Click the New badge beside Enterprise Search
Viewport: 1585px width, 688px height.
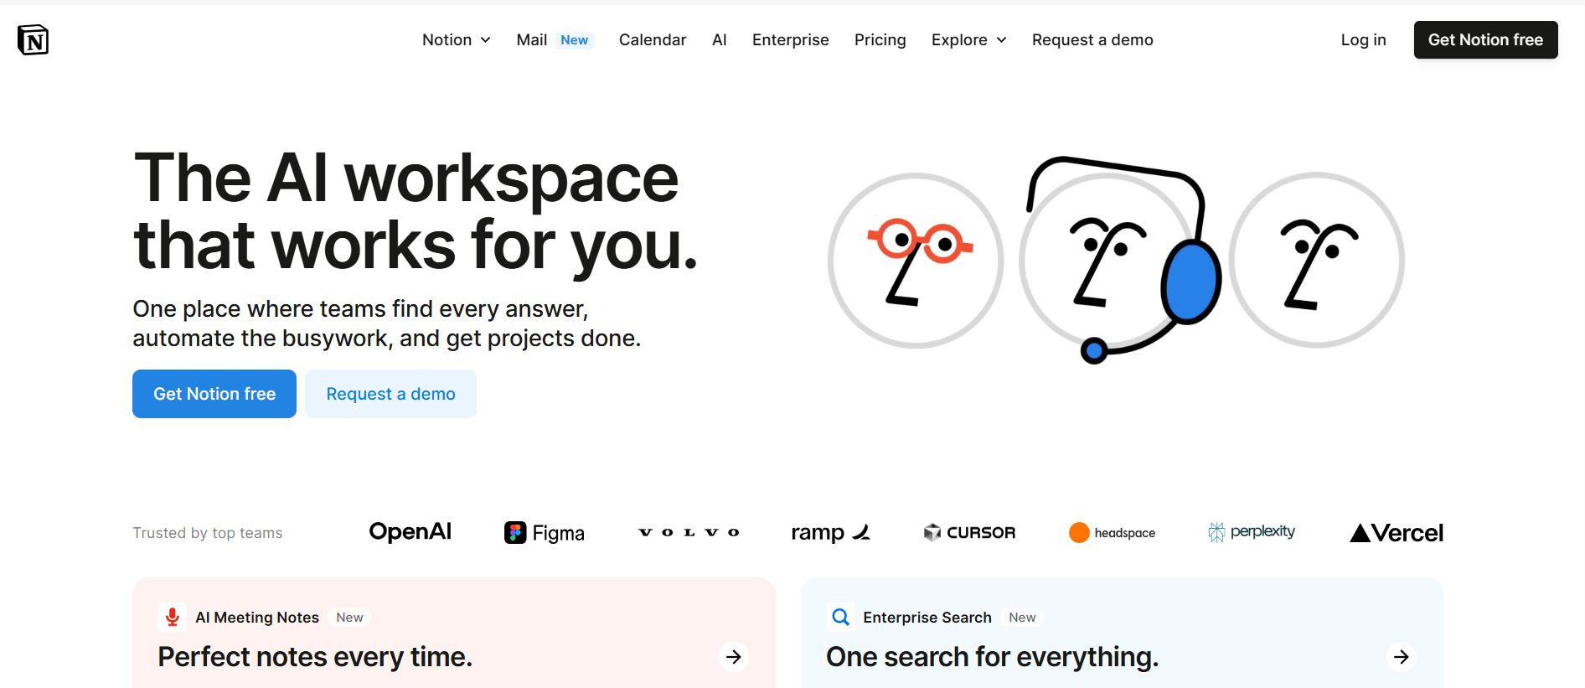point(1022,618)
